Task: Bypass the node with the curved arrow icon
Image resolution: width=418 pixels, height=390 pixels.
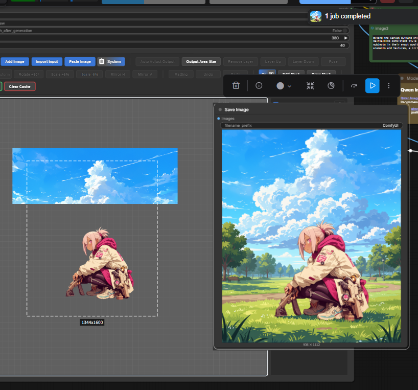Action: pyautogui.click(x=354, y=86)
